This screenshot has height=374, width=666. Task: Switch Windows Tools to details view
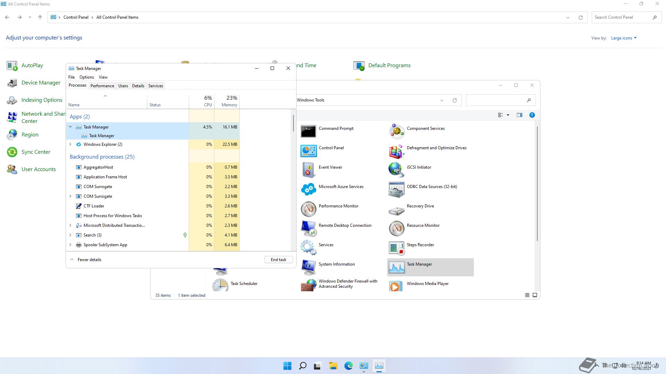527,295
